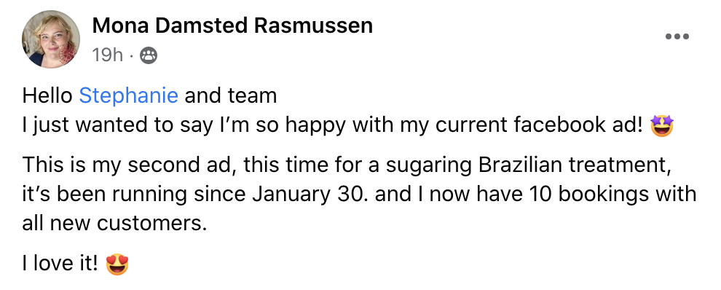This screenshot has height=290, width=721.
Task: Click 'it's been running since' text
Action: [134, 195]
